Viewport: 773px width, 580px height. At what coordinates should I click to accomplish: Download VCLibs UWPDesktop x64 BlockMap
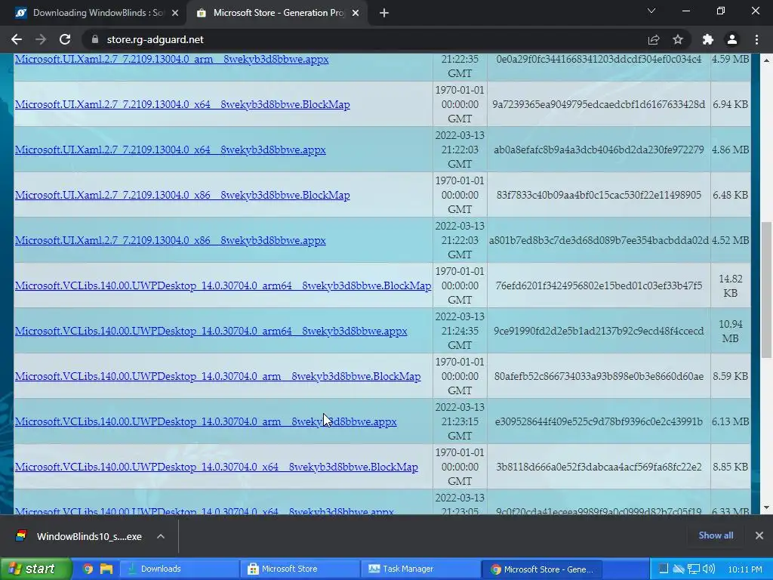click(217, 467)
